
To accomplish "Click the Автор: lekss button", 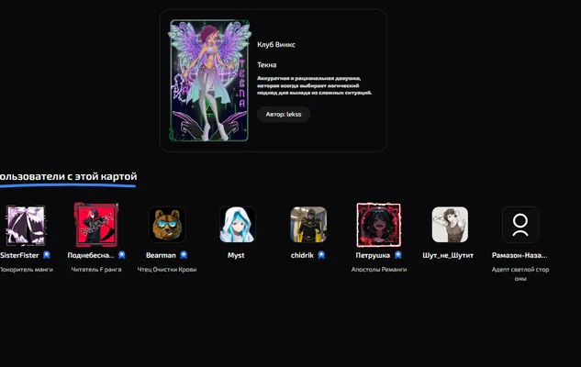I will point(284,114).
